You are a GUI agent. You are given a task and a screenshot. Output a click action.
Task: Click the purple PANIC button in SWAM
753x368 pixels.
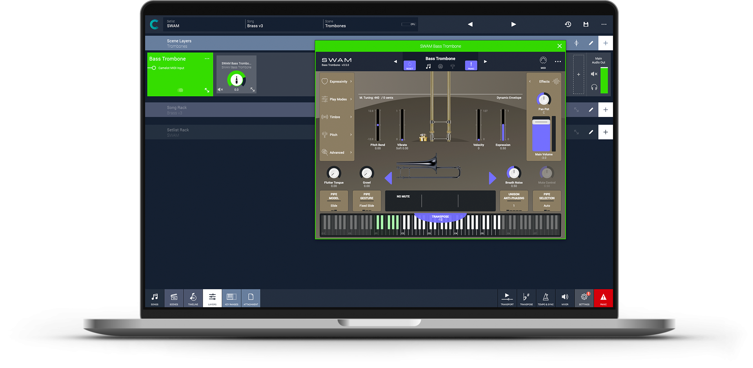point(471,66)
